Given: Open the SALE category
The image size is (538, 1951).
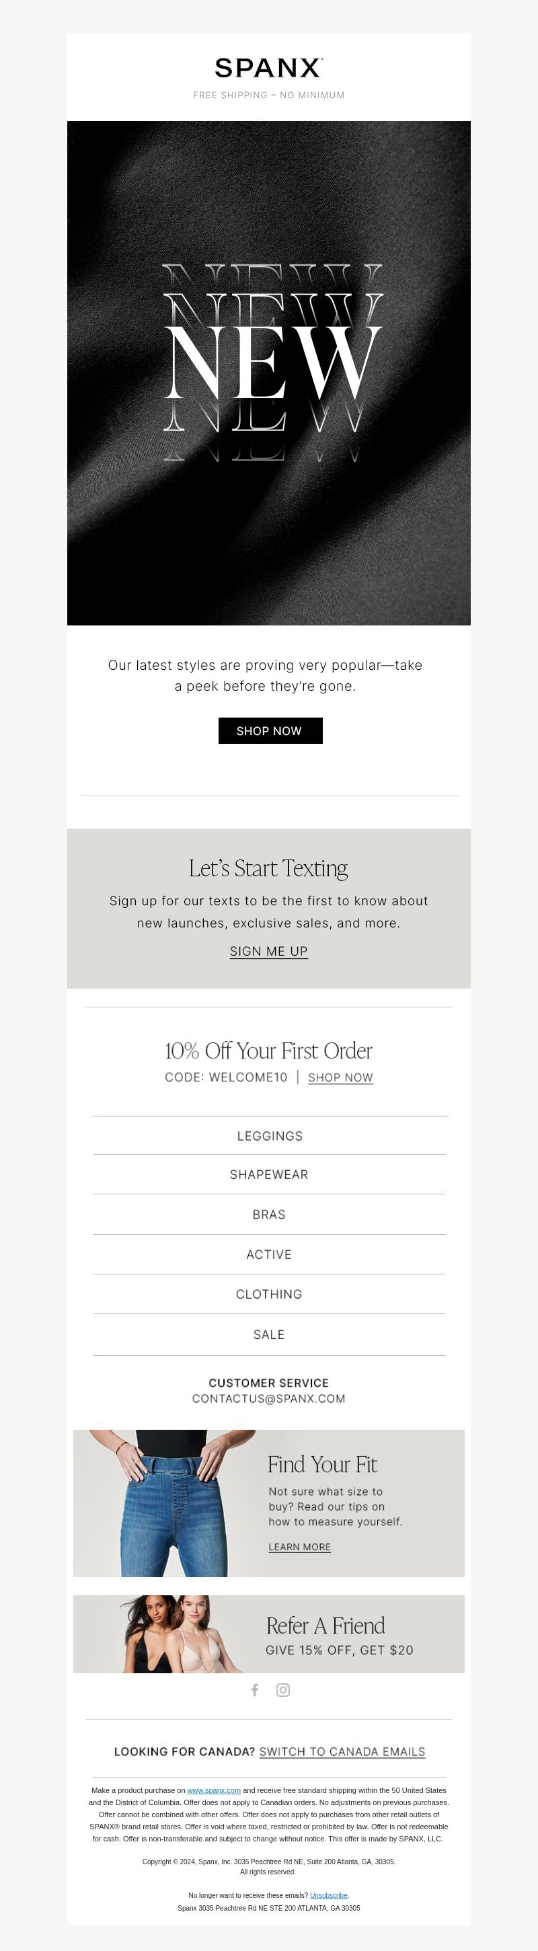Looking at the screenshot, I should pyautogui.click(x=269, y=1334).
